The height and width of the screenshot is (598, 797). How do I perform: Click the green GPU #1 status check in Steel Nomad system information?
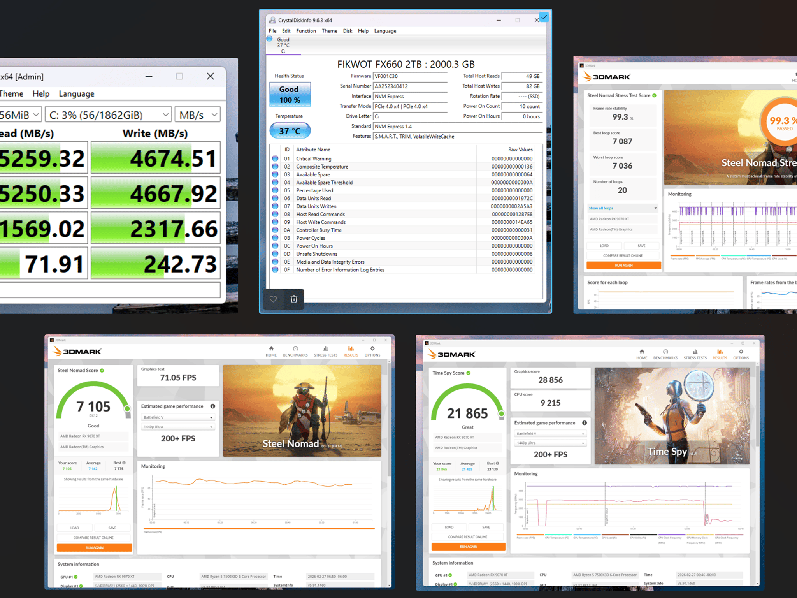click(x=76, y=577)
